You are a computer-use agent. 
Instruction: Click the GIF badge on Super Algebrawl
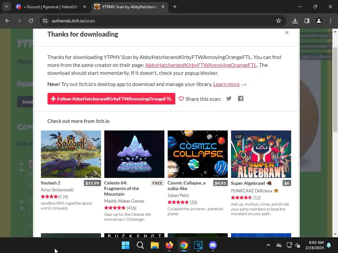point(238,137)
